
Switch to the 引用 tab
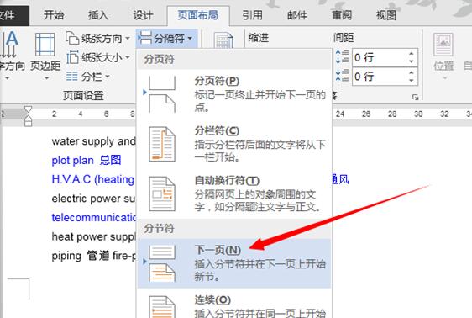coord(252,15)
